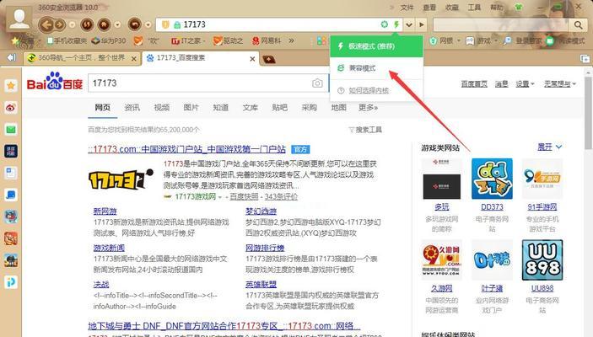Screen dimensions: 593x337
Task: Click the magnifier search button in toolbar
Action: (578, 25)
